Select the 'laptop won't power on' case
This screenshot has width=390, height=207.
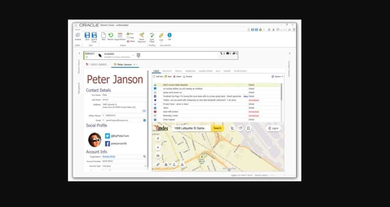tap(217, 93)
